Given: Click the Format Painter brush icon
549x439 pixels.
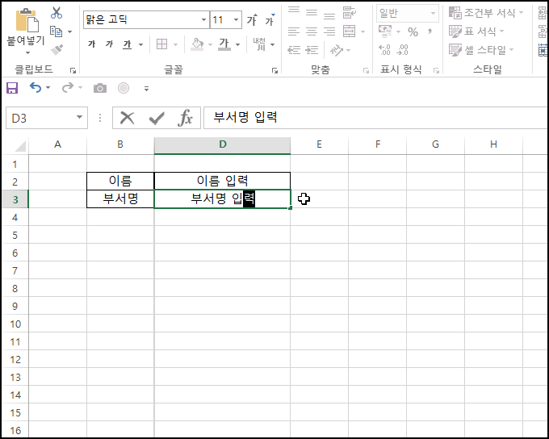Looking at the screenshot, I should [x=57, y=49].
